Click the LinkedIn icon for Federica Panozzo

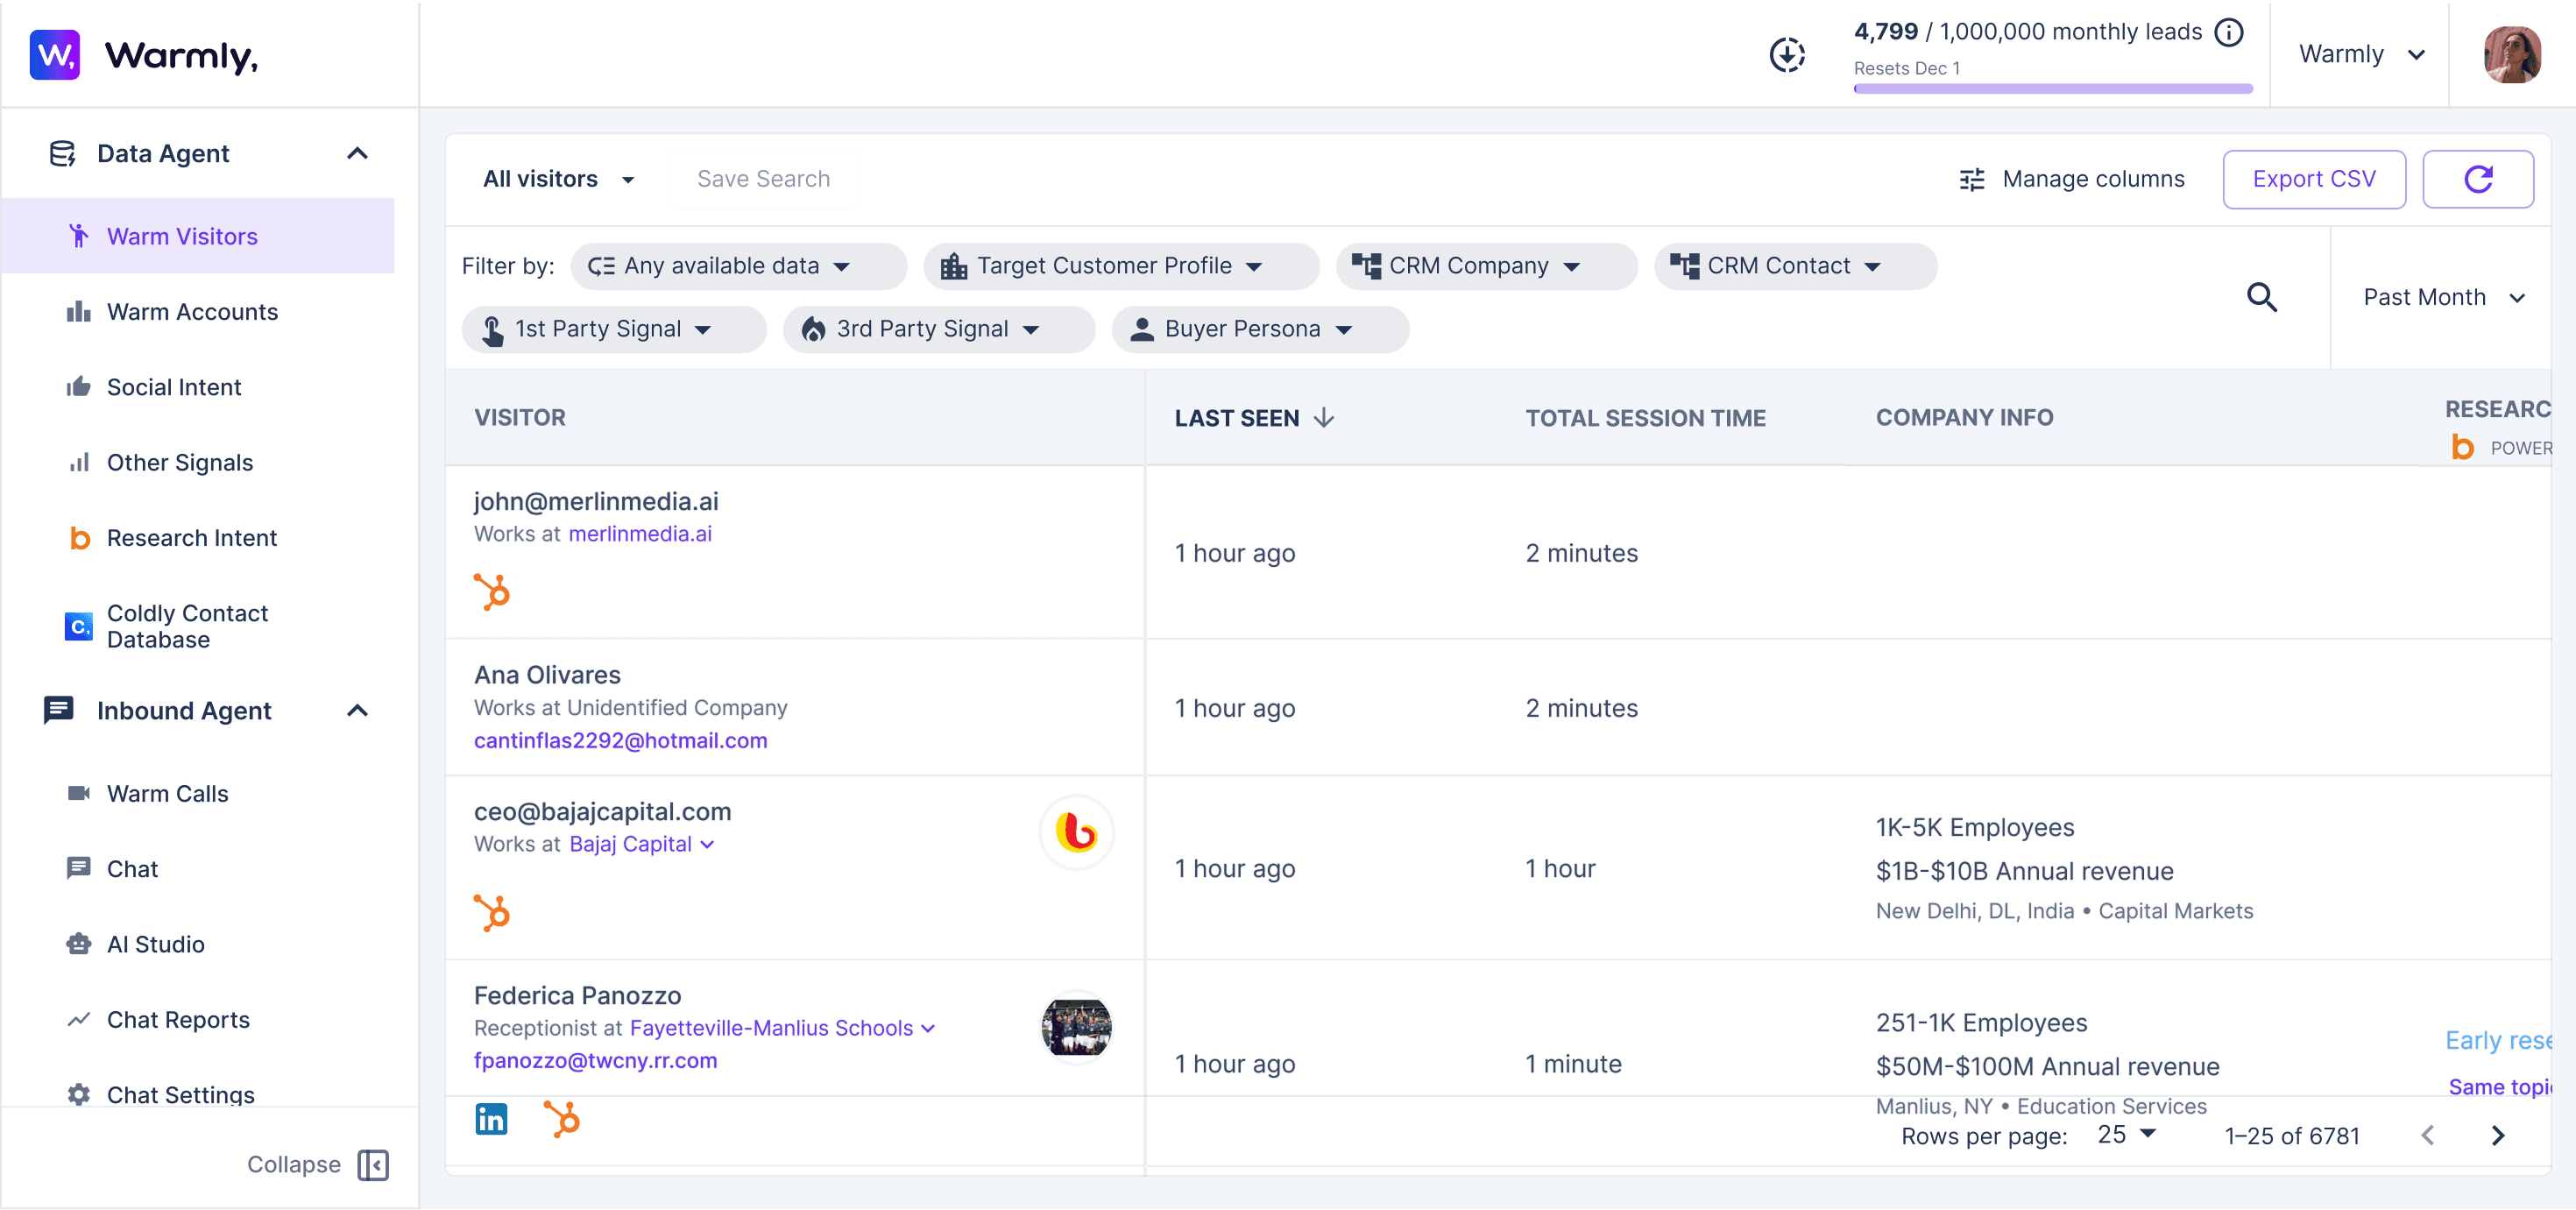point(491,1119)
